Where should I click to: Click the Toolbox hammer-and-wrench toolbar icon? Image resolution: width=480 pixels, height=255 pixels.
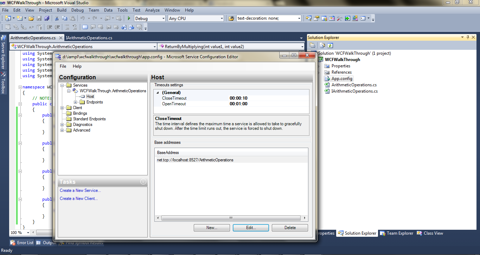pos(340,18)
